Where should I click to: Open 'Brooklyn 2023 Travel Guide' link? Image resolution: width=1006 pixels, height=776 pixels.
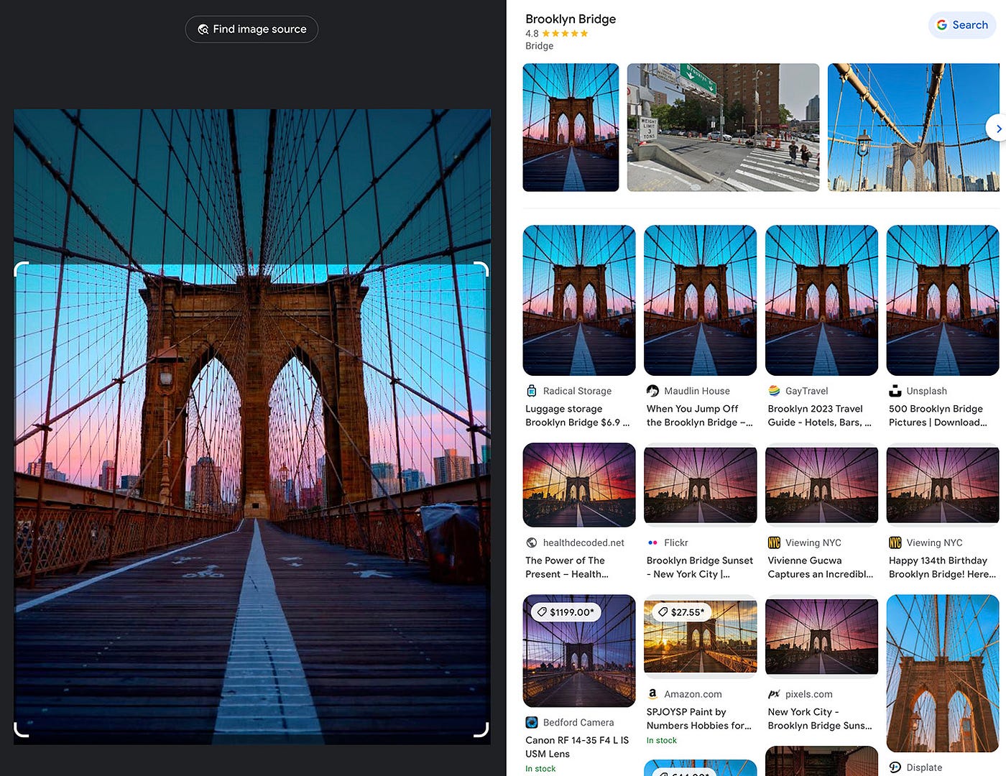pos(819,415)
